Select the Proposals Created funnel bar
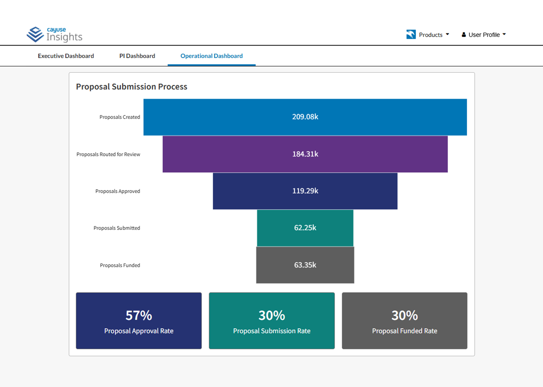 pos(305,117)
